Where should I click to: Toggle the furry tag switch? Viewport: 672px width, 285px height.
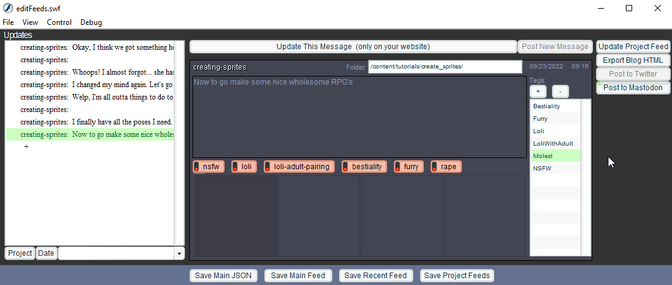pos(409,167)
